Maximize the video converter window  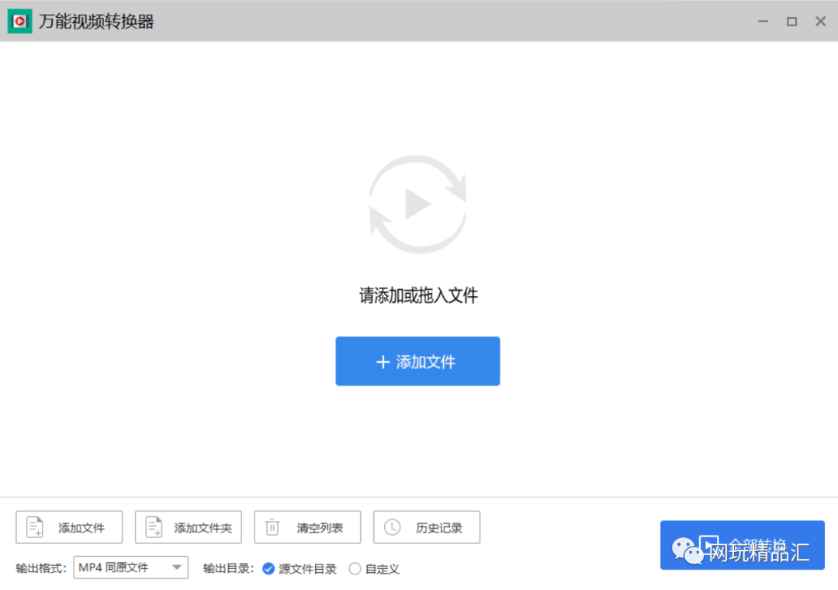tap(791, 22)
